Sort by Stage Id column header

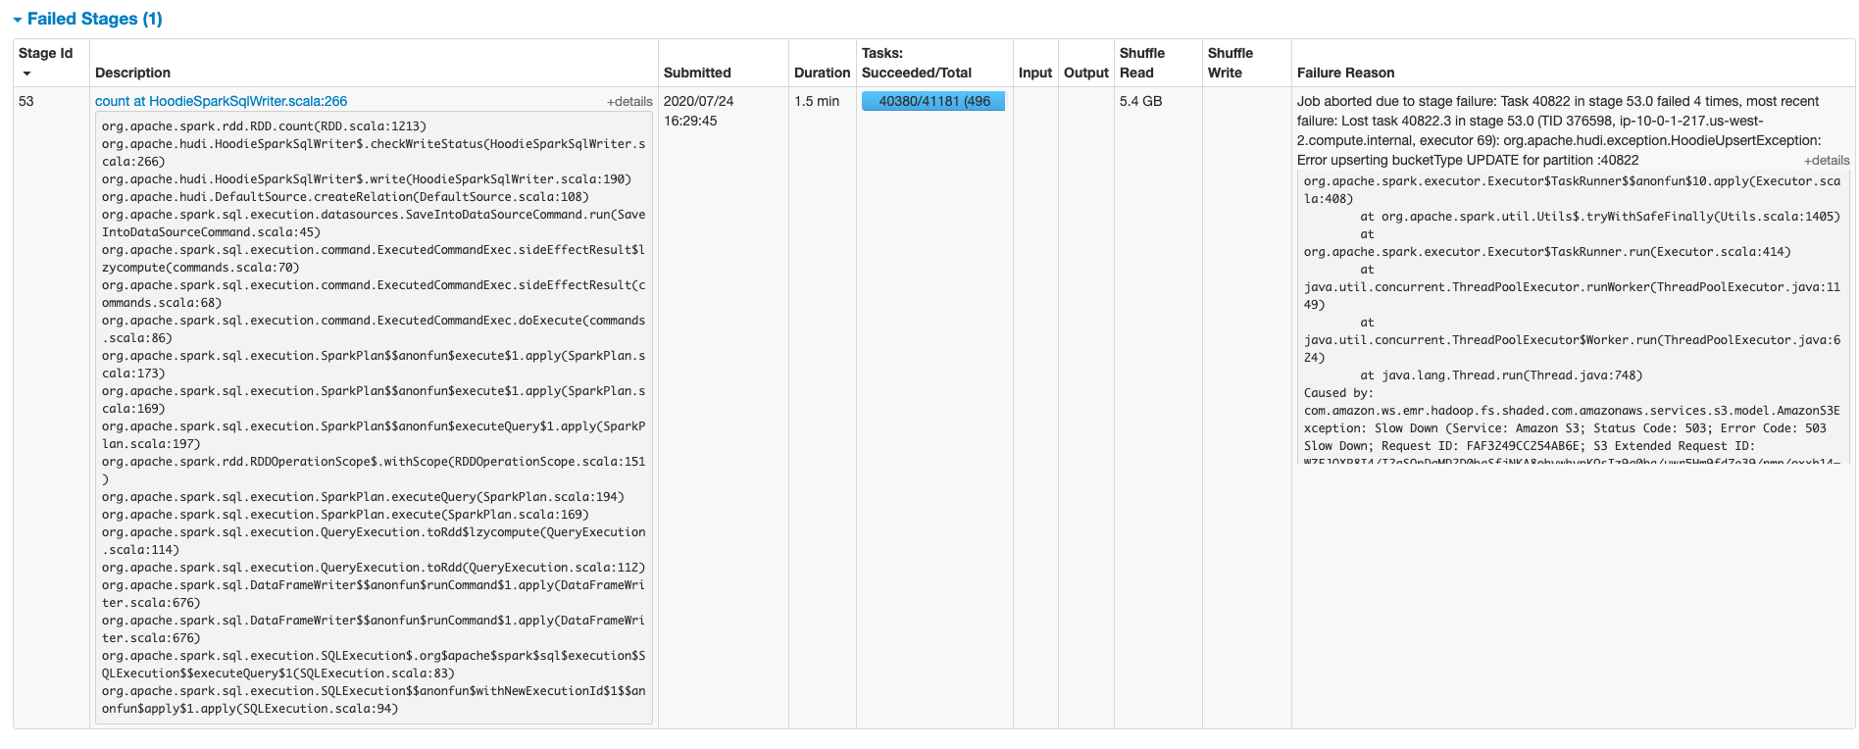[x=45, y=53]
